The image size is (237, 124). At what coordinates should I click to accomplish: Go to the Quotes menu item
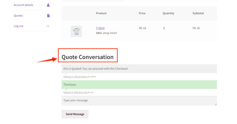tap(18, 16)
